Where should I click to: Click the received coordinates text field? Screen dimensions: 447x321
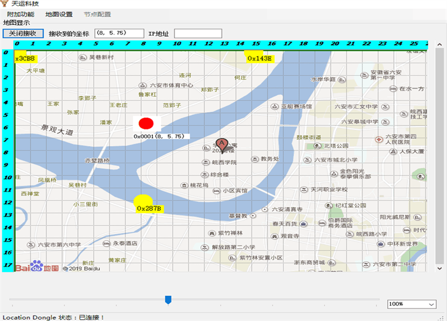pos(119,33)
